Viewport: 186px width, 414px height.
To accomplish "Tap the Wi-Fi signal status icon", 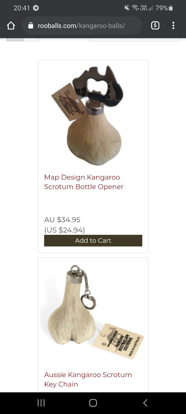I will point(135,8).
